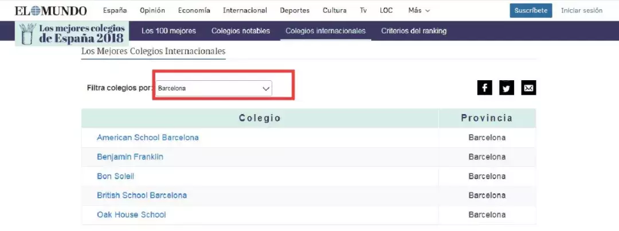Share the page by email icon
Image resolution: width=619 pixels, height=231 pixels.
[x=528, y=88]
